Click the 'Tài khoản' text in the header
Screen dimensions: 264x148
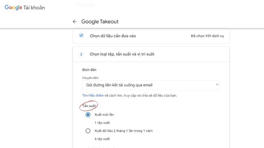point(34,8)
